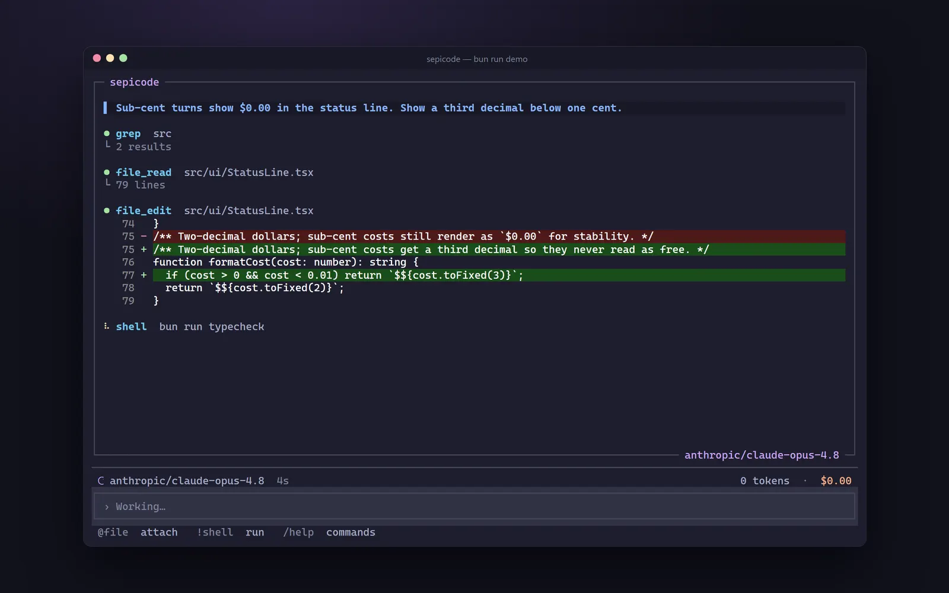
Task: Click the '4s' elapsed time indicator
Action: [x=282, y=481]
